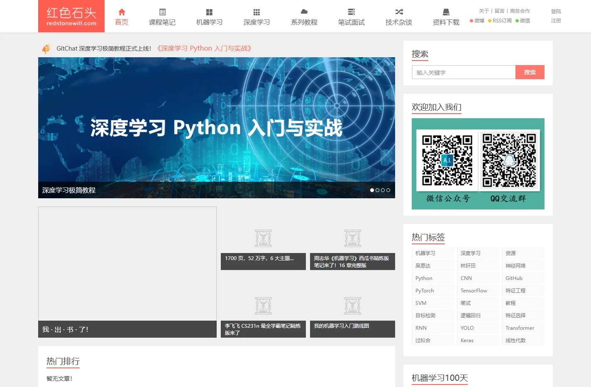
Task: Open the 资料下载 menu item
Action: pyautogui.click(x=446, y=22)
